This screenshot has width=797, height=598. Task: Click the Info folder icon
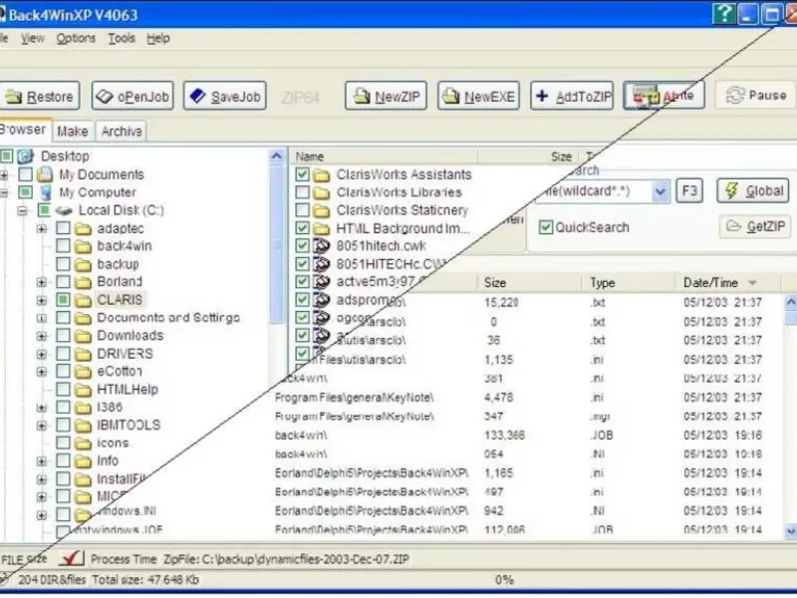pyautogui.click(x=83, y=461)
